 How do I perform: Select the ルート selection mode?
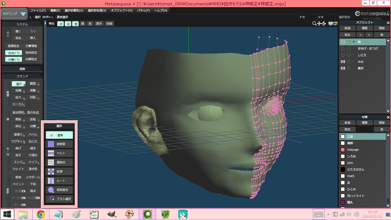(x=59, y=180)
